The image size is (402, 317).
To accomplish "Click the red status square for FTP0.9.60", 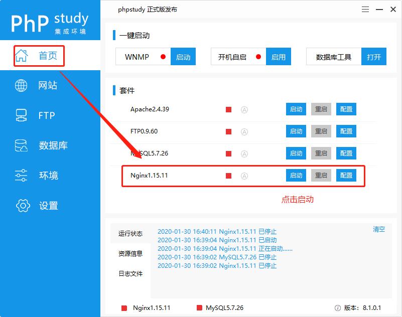I will coord(228,132).
